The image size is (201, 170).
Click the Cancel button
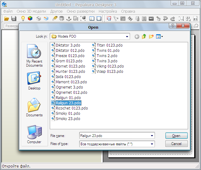click(x=176, y=143)
